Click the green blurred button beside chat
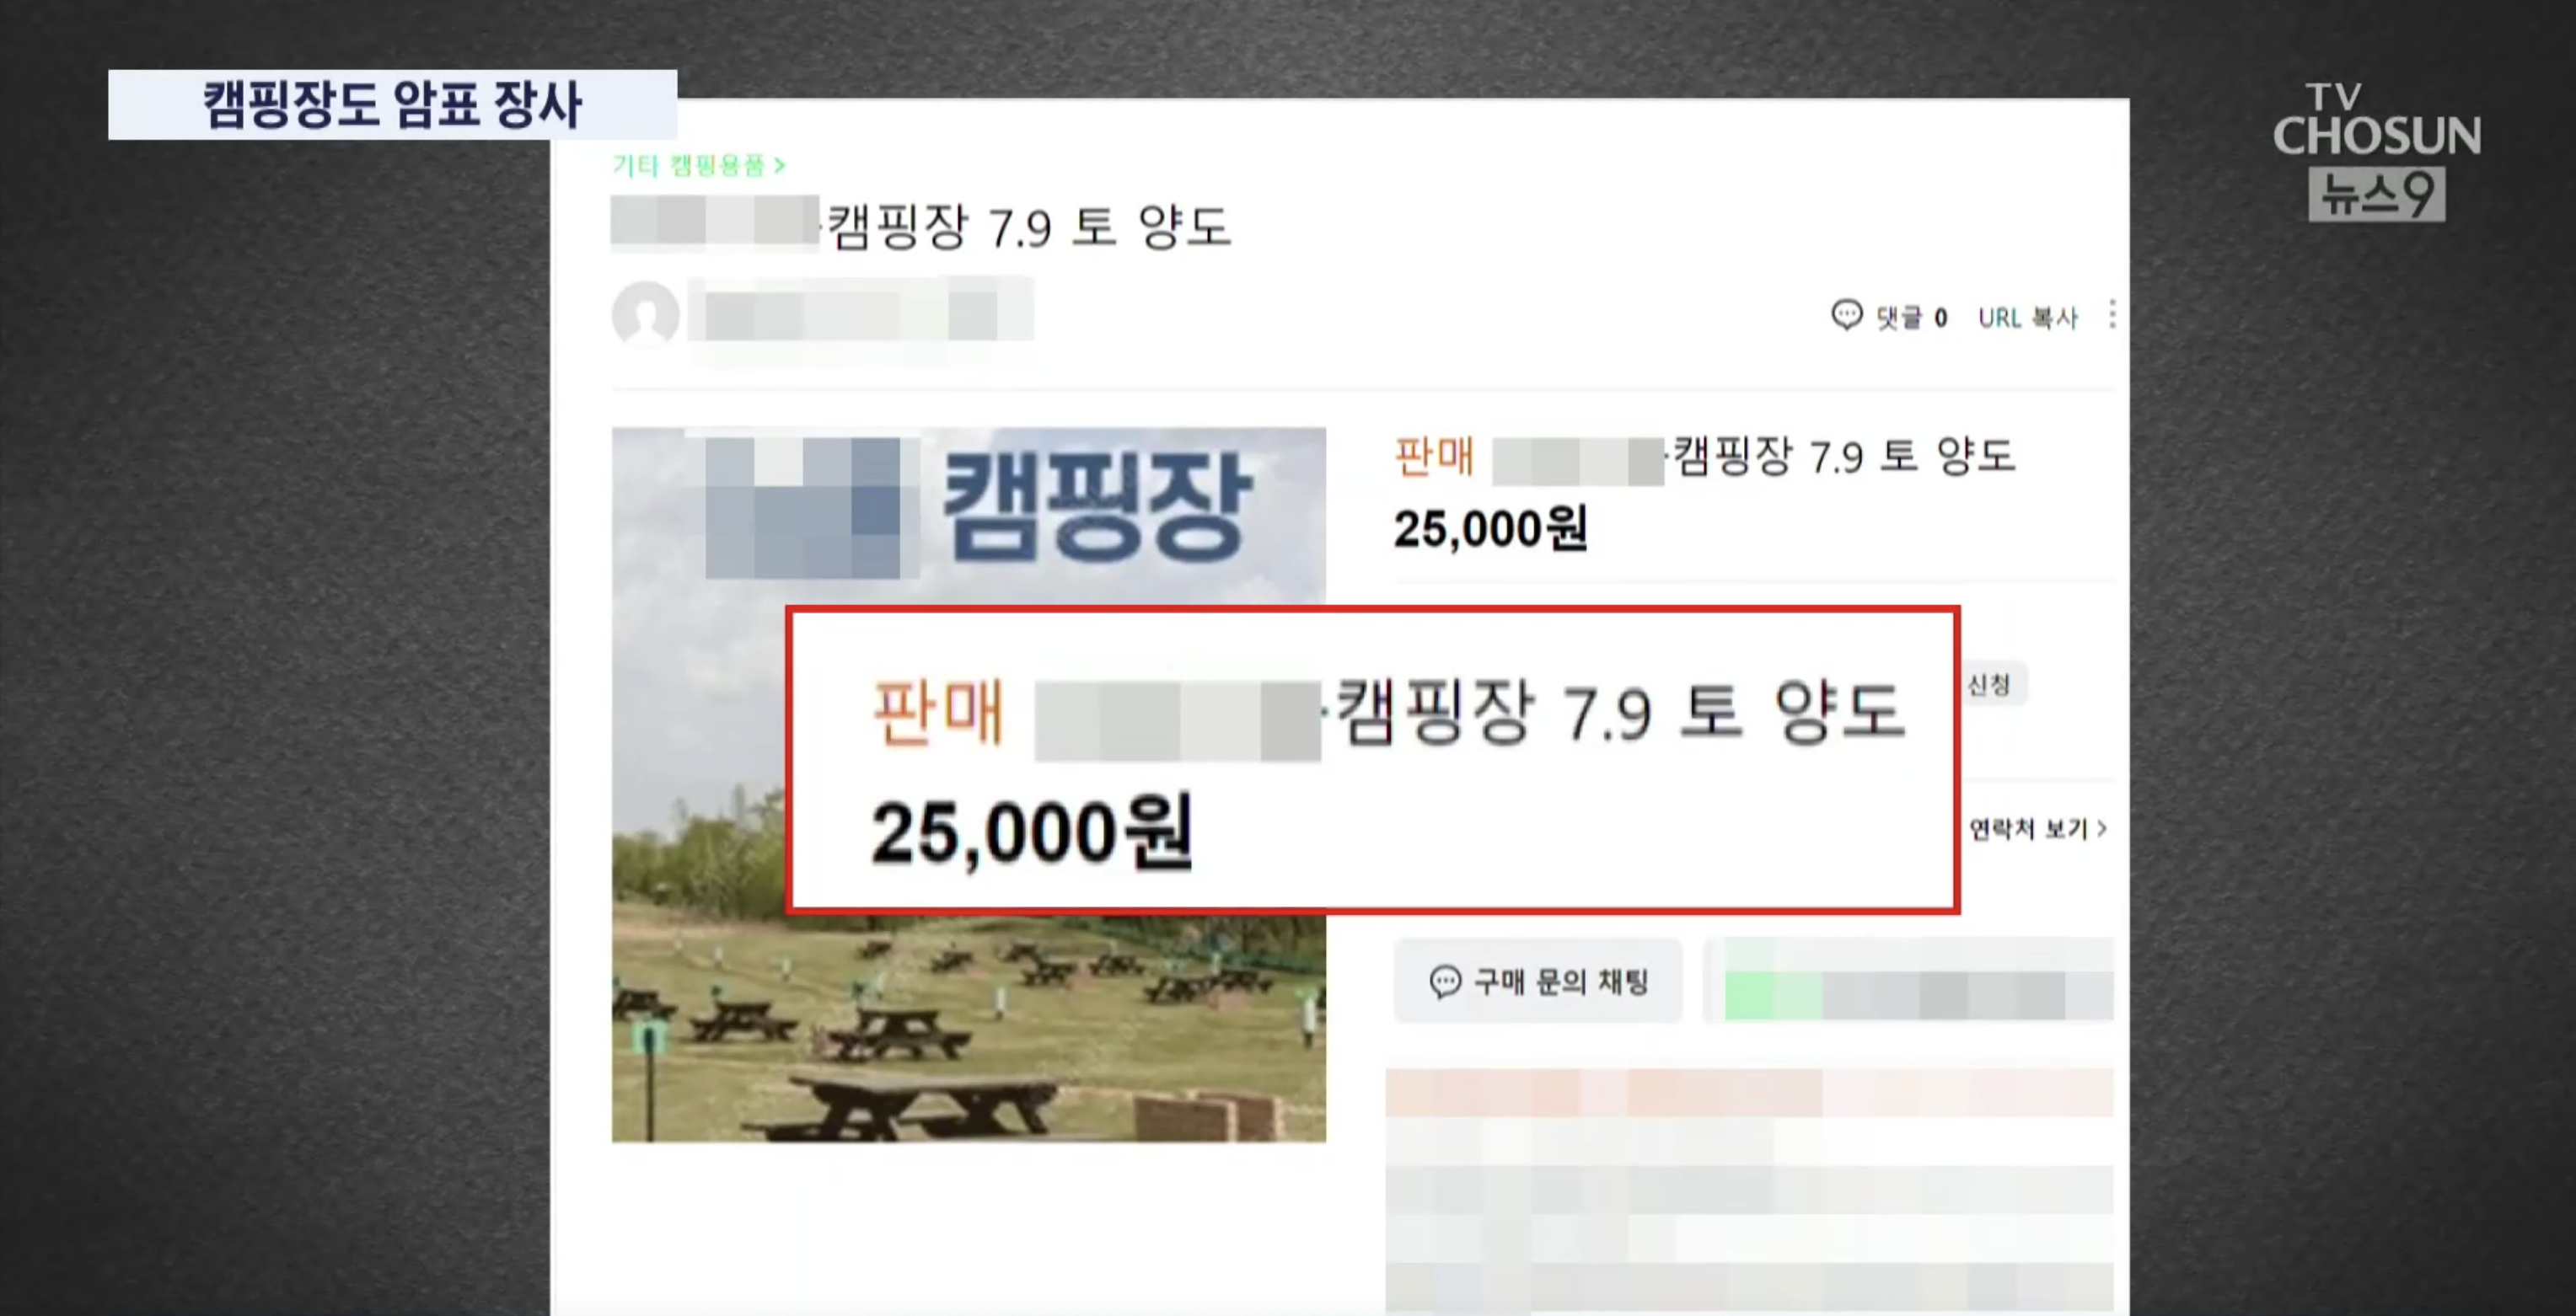The height and width of the screenshot is (1316, 2576). pos(1908,982)
